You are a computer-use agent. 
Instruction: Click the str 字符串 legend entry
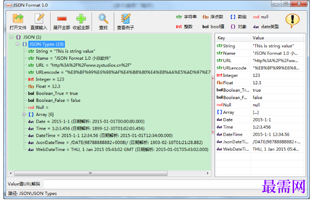(186, 17)
